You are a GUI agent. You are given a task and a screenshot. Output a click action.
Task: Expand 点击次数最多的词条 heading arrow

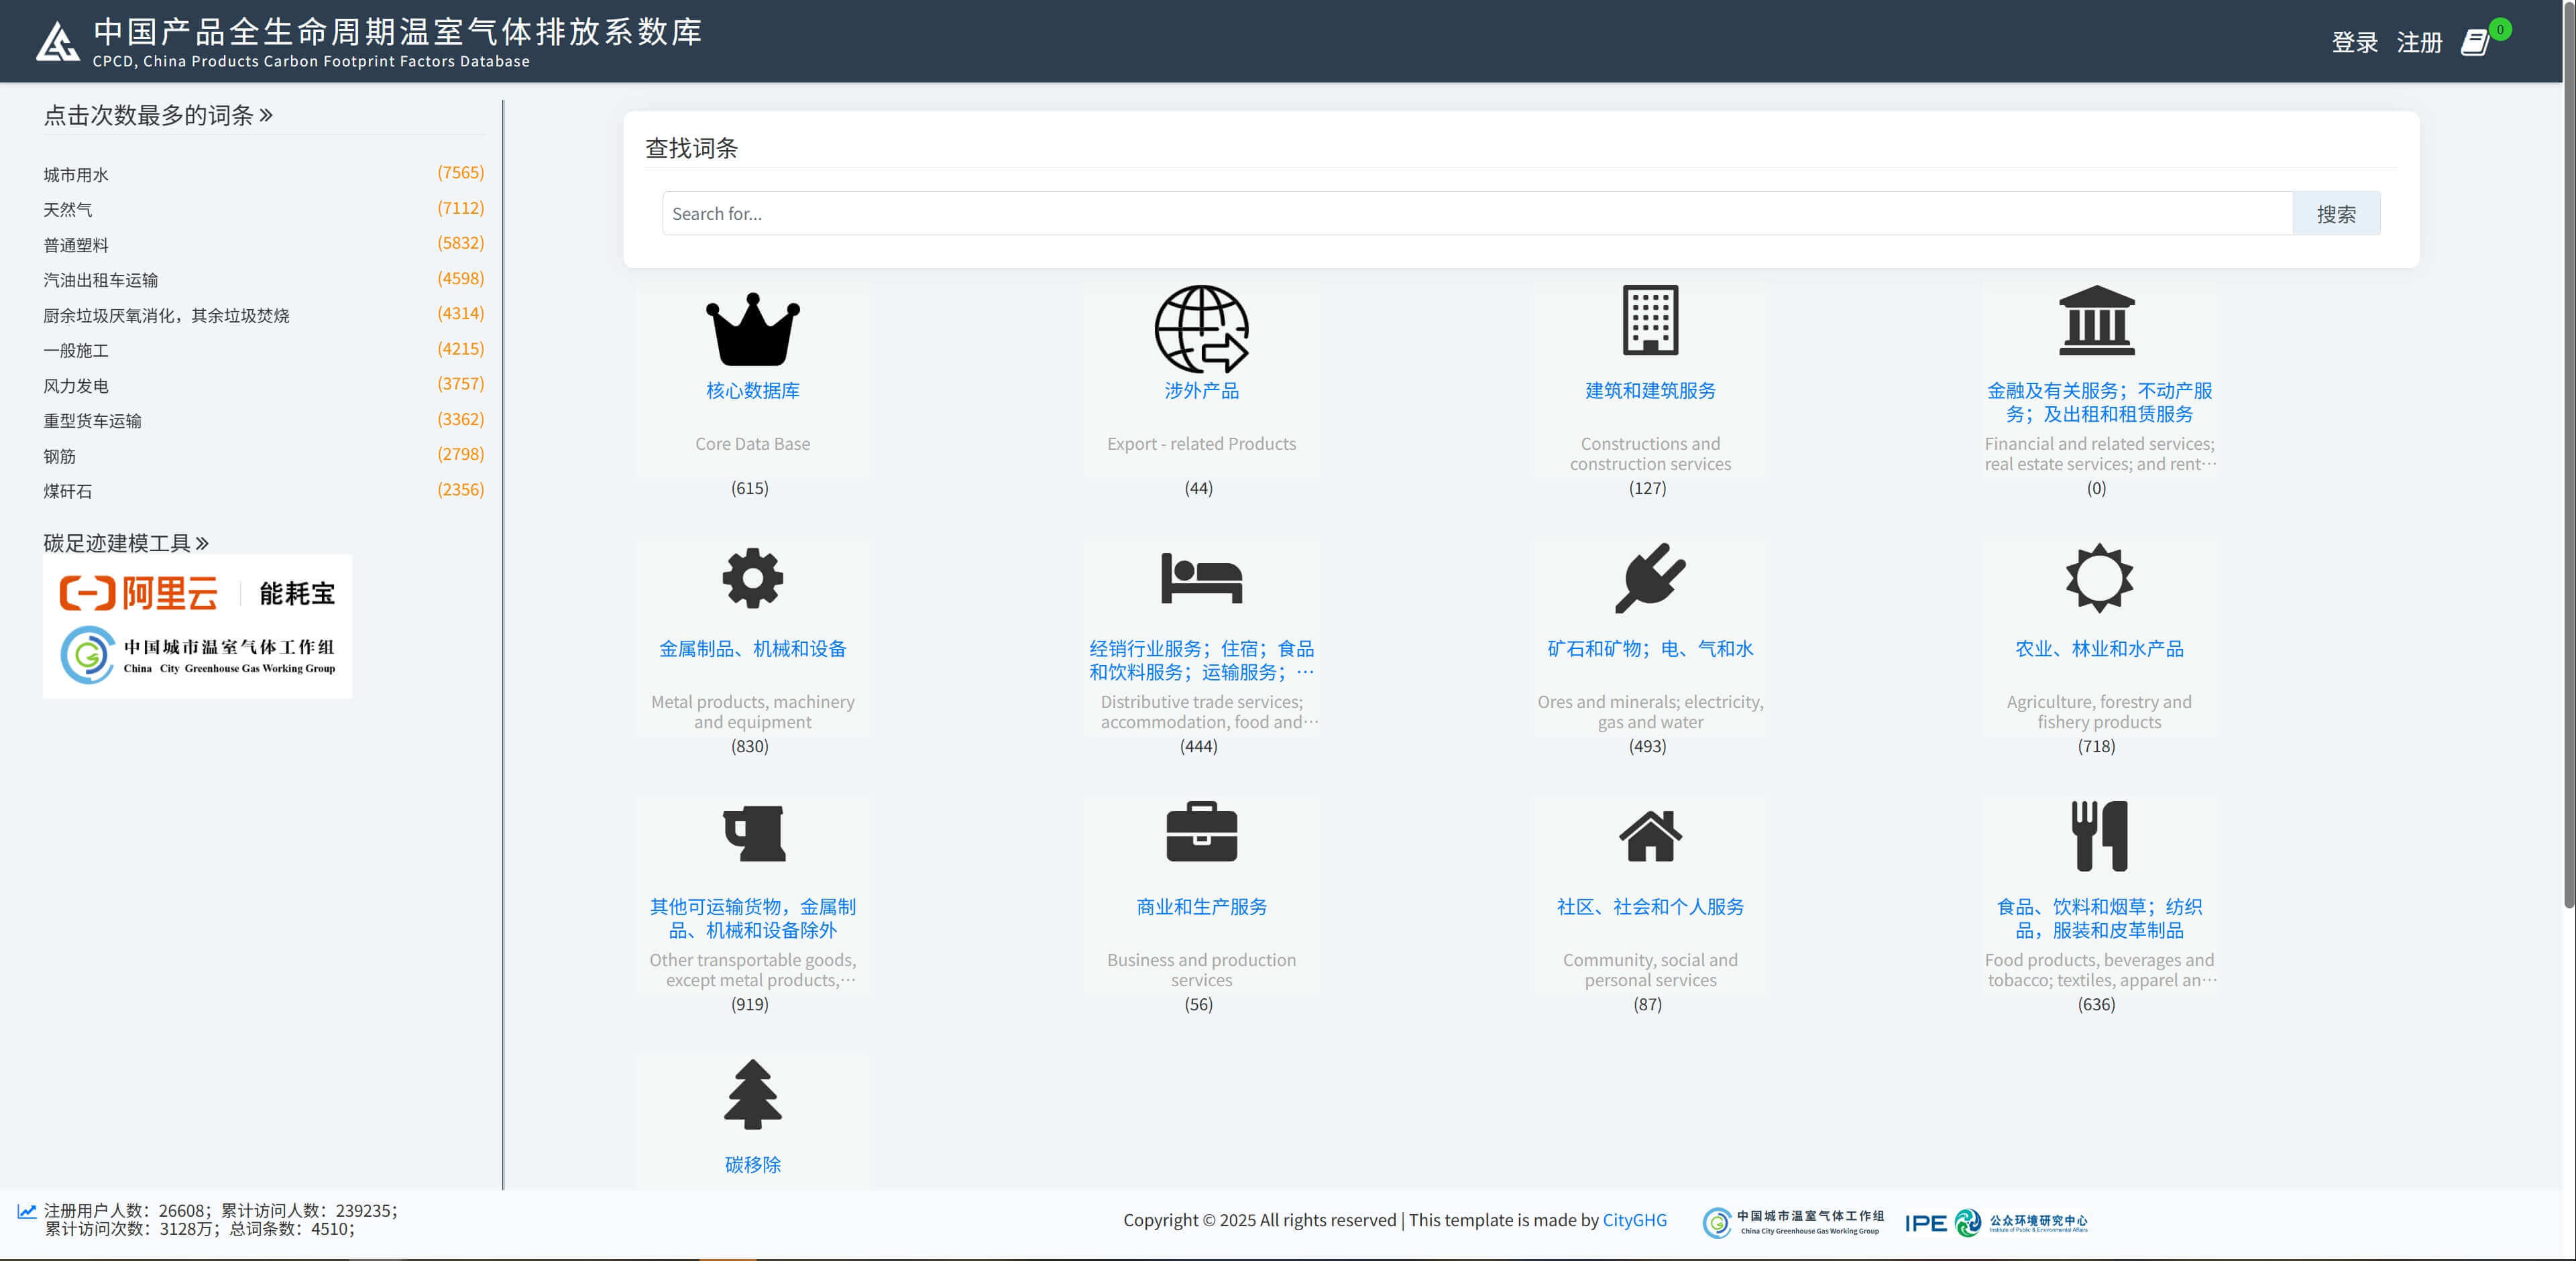(266, 115)
